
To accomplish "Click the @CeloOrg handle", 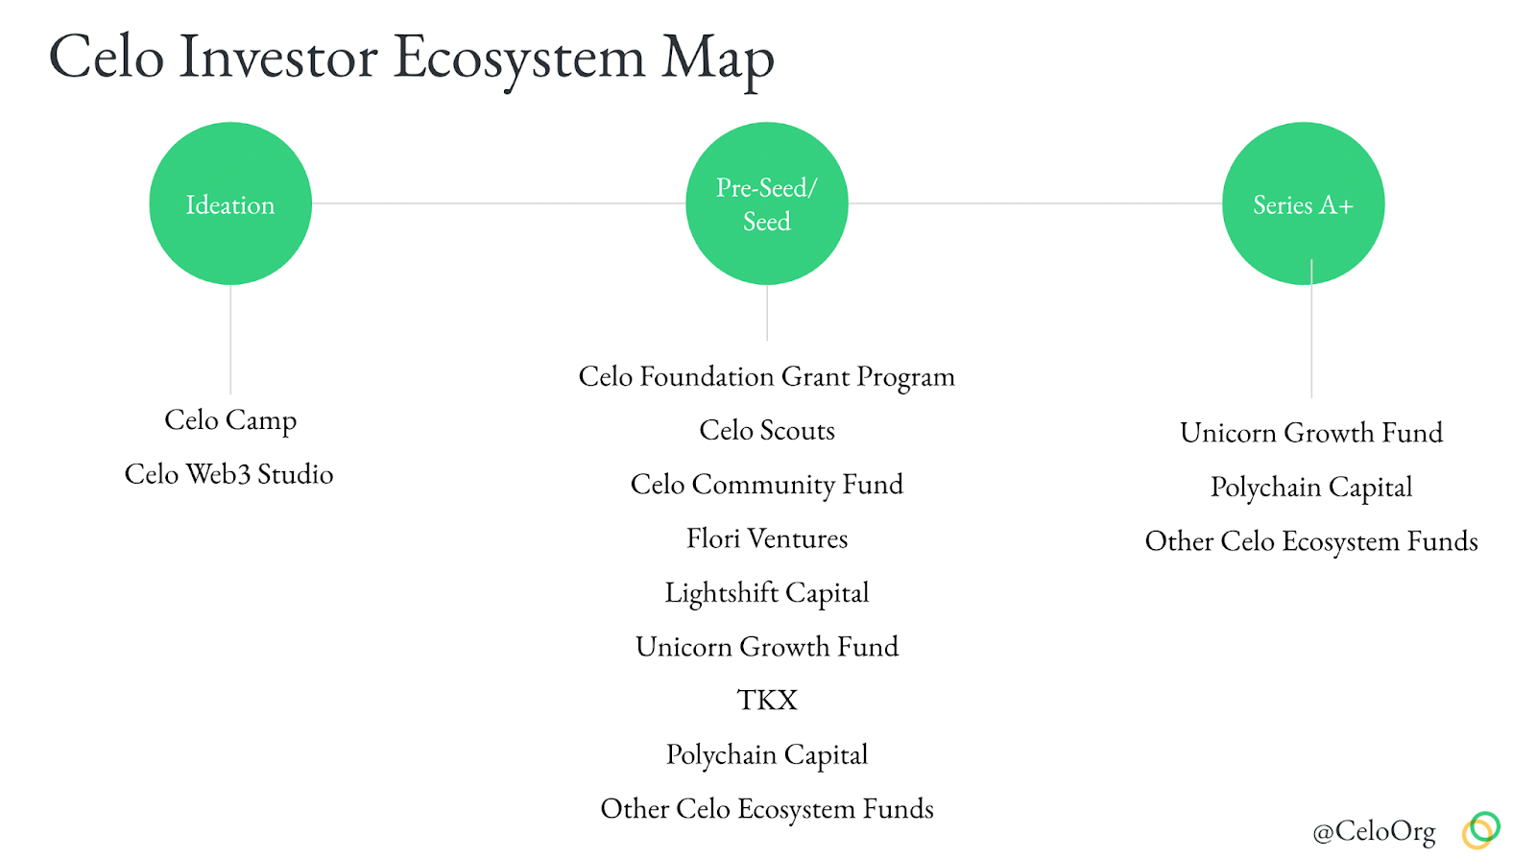I will click(x=1374, y=831).
